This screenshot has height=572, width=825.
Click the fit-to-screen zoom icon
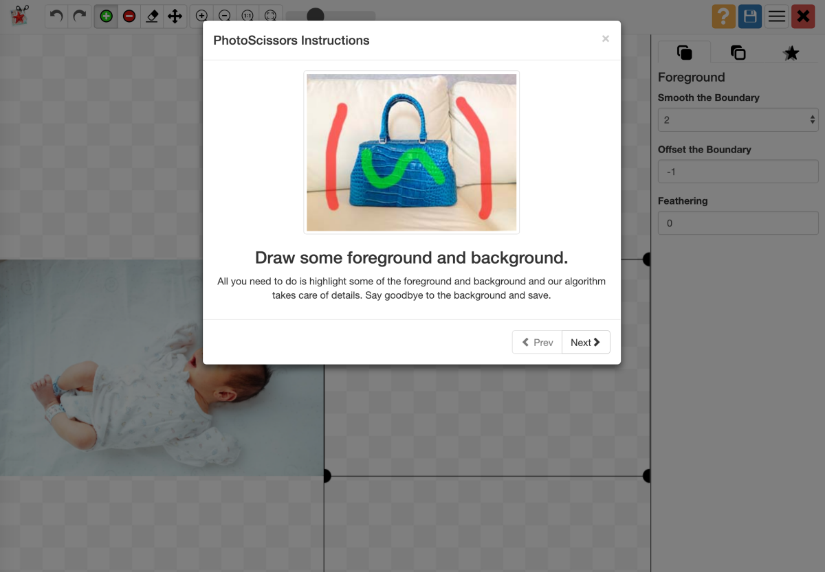pyautogui.click(x=271, y=16)
